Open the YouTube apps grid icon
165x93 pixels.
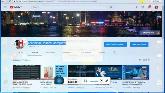pyautogui.click(x=143, y=7)
